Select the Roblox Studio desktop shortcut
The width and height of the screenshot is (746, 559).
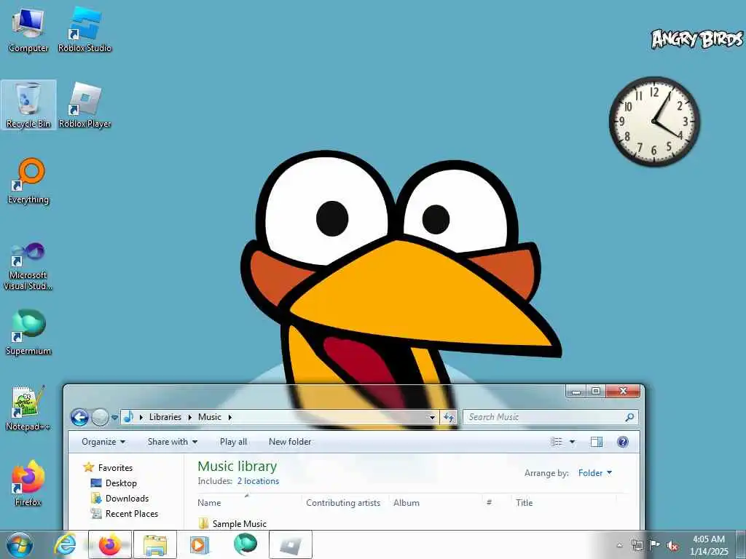[85, 29]
